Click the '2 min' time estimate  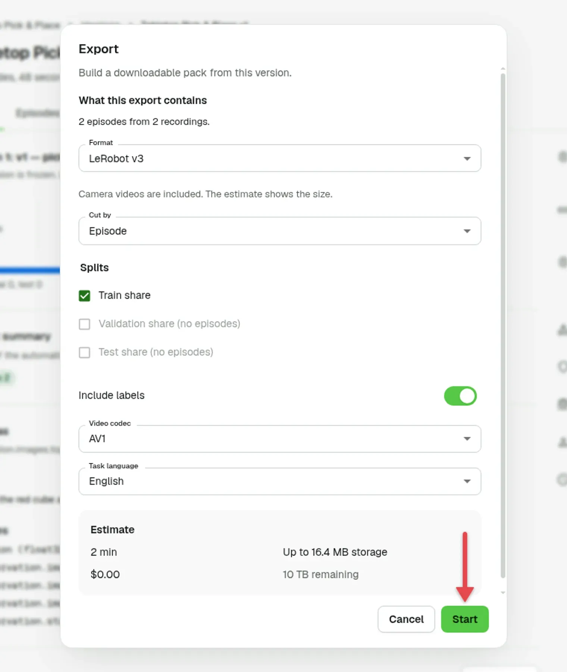(x=104, y=552)
